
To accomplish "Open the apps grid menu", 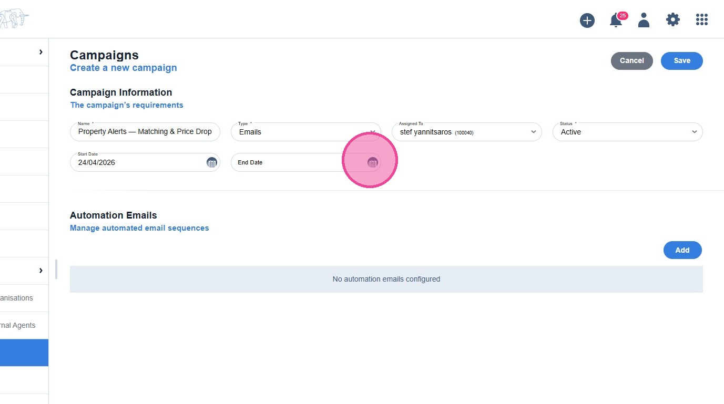I will pyautogui.click(x=702, y=20).
